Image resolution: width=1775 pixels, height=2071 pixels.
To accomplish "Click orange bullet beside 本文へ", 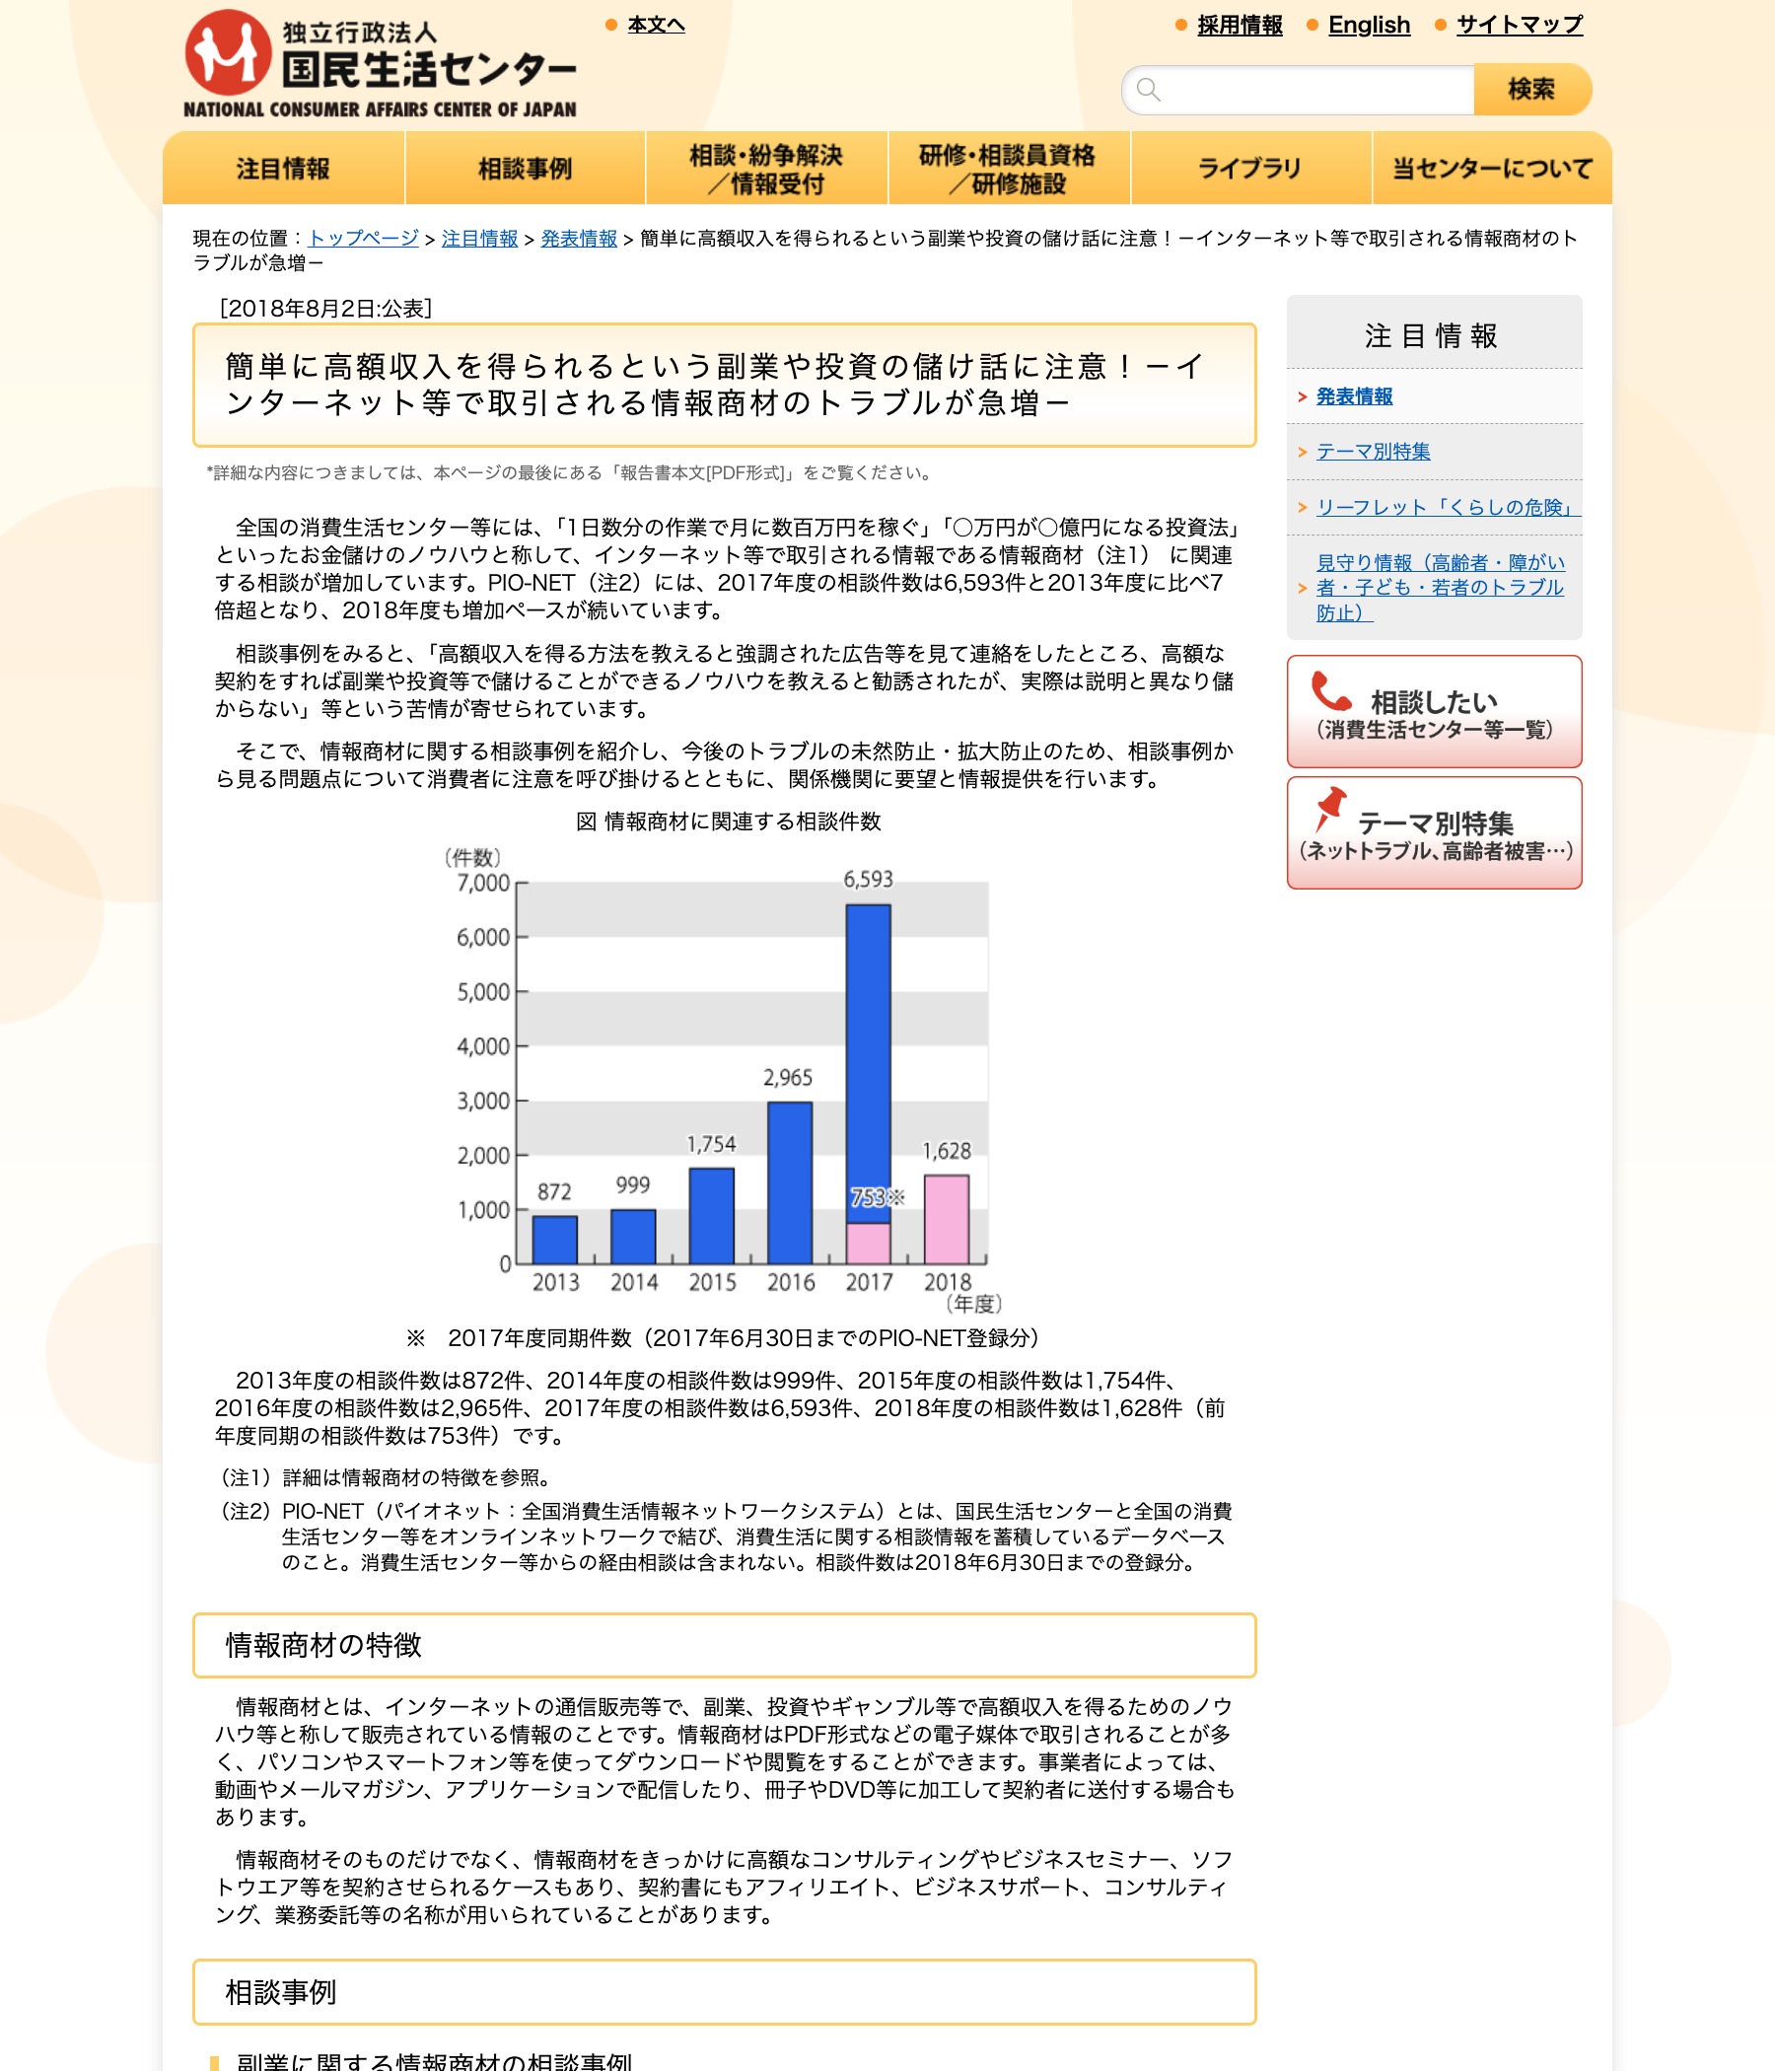I will point(611,25).
